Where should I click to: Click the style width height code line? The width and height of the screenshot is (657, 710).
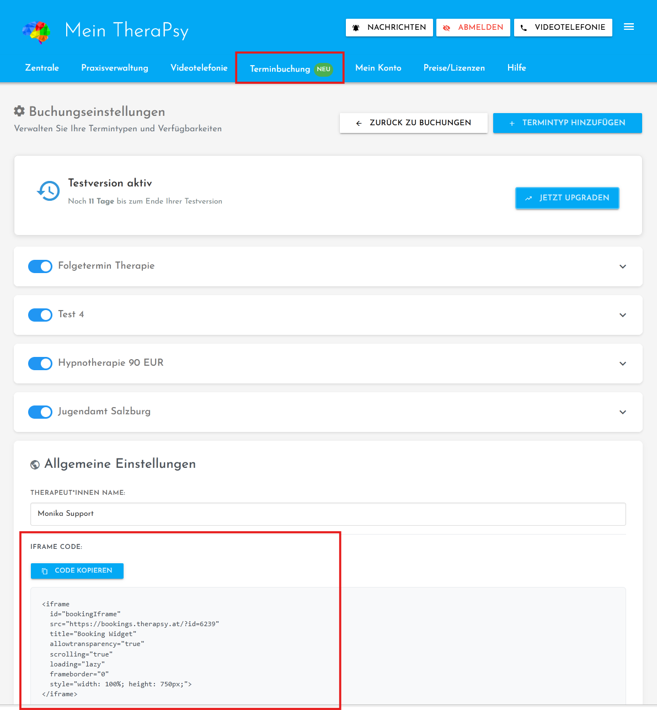[x=121, y=684]
